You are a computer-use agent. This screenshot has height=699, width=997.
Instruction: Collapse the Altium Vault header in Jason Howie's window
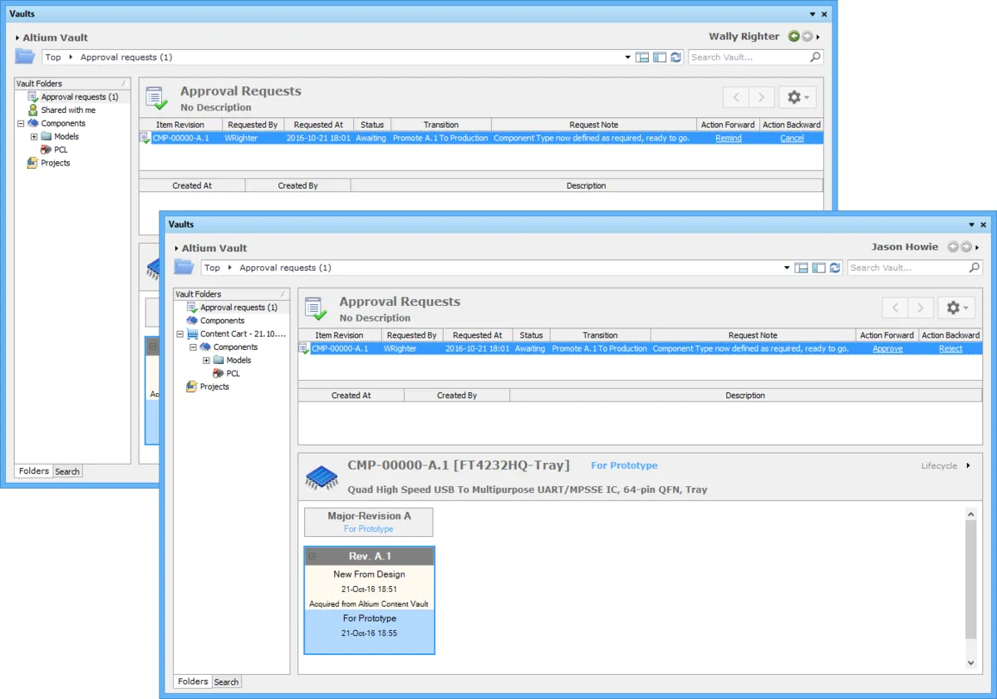[x=177, y=249]
